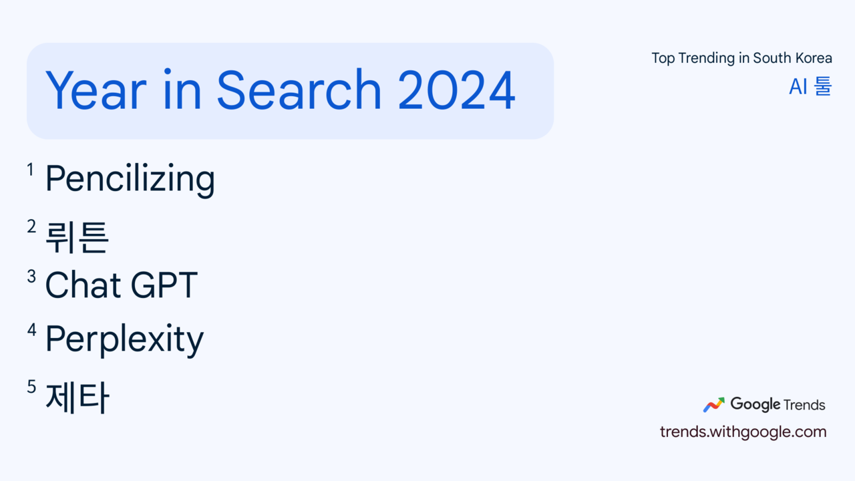The height and width of the screenshot is (481, 855).
Task: Open the trends.withgoogle.com link
Action: (743, 432)
